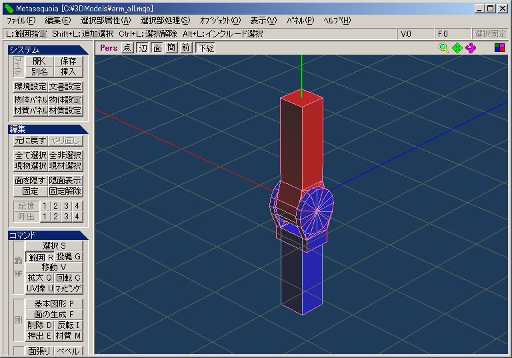Click the 挿入 (insert) button
Viewport: 512px width, 358px height.
[x=68, y=72]
